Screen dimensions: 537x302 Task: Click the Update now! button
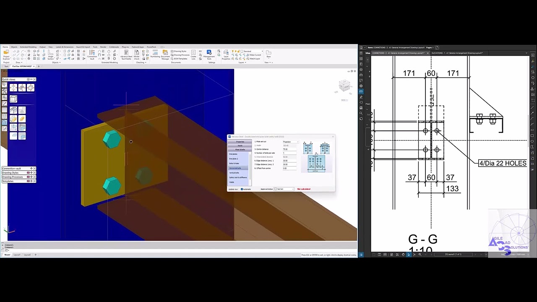[233, 189]
